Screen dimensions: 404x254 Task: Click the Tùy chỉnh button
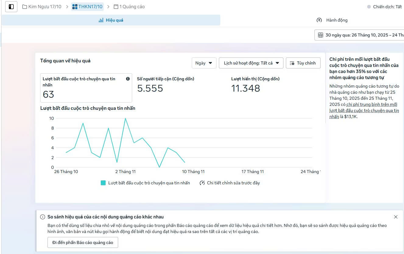click(x=303, y=63)
